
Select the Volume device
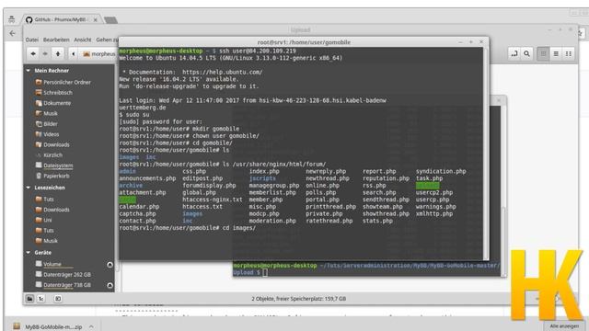[x=49, y=264]
